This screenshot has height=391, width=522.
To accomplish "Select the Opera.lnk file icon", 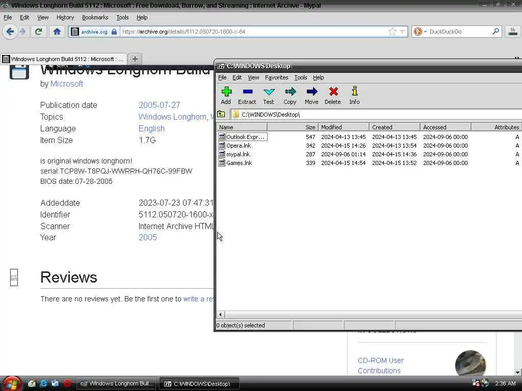I will tap(222, 145).
